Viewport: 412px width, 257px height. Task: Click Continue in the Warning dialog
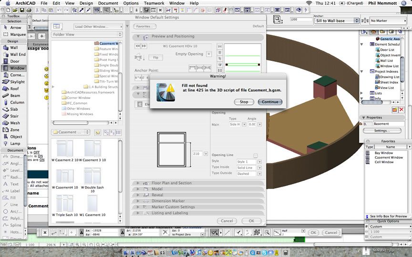click(x=270, y=102)
